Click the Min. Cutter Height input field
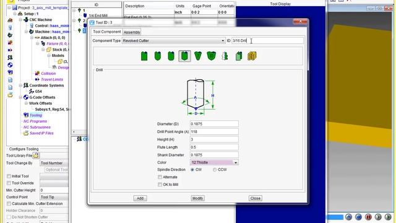This screenshot has width=396, height=223. coord(54,190)
